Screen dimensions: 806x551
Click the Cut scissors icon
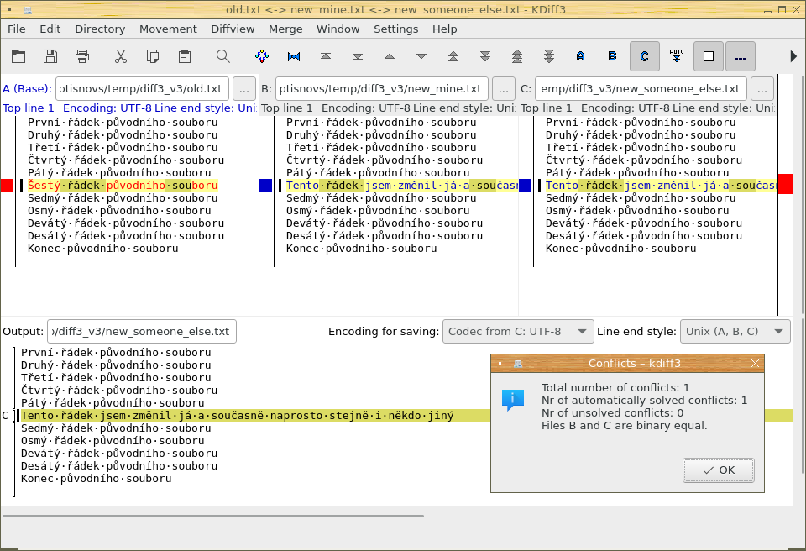[x=121, y=56]
